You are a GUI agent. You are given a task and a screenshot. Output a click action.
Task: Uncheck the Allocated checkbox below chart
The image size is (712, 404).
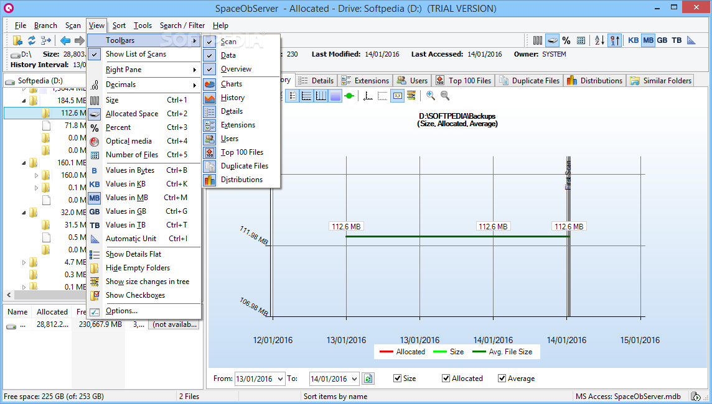(x=446, y=378)
